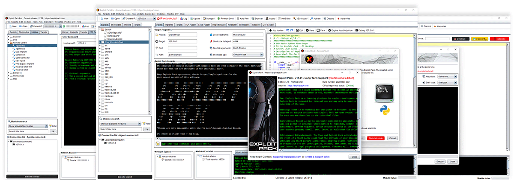Click Execute button in right background window
Image resolution: width=514 pixels, height=180 pixels.
click(x=440, y=162)
